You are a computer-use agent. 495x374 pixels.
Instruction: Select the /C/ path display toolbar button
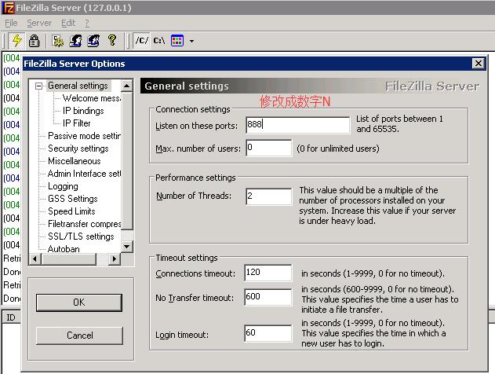(141, 41)
